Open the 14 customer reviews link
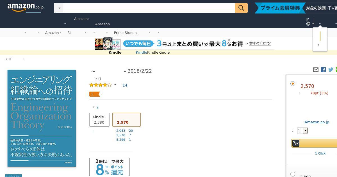337x177 pixels. [125, 85]
